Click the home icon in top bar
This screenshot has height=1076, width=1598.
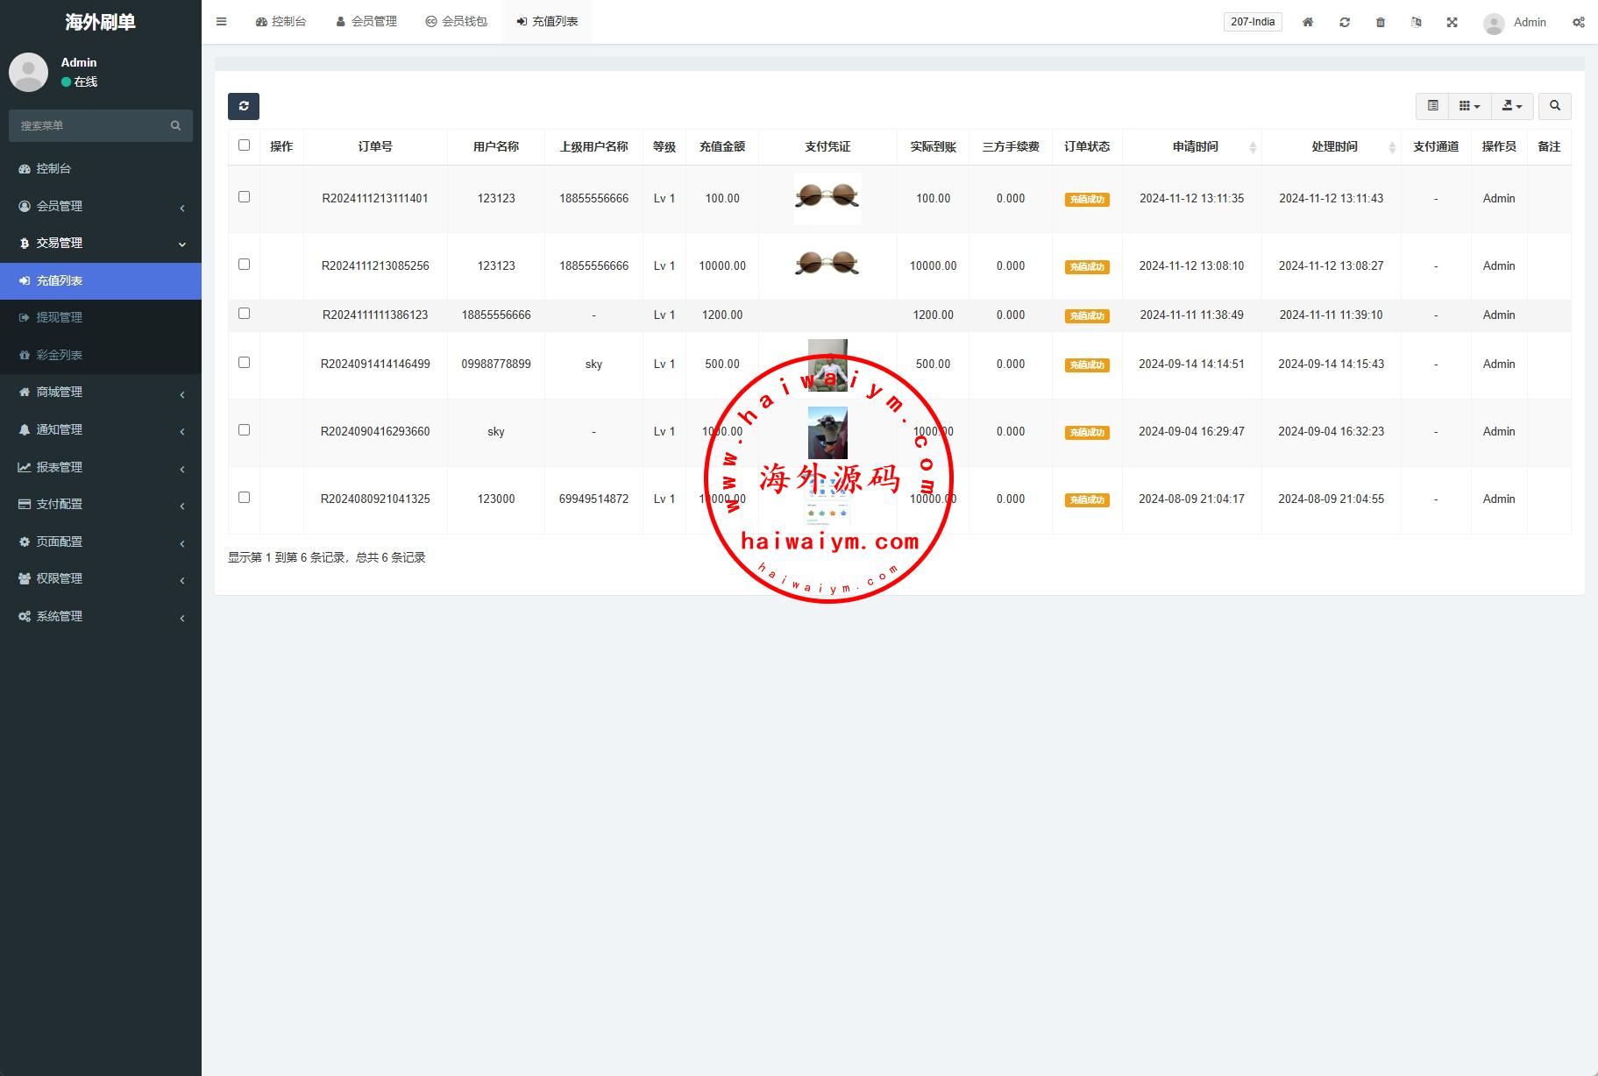pos(1307,22)
